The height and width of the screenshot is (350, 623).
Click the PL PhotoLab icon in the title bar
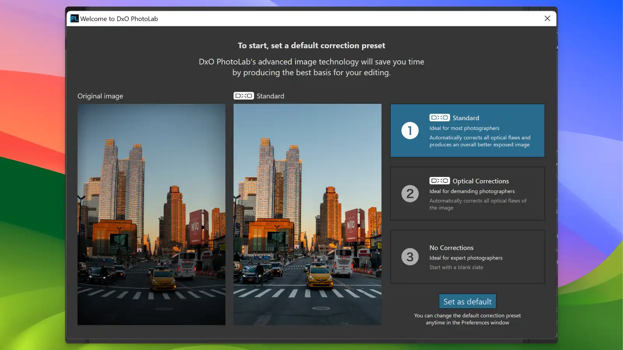[x=74, y=18]
